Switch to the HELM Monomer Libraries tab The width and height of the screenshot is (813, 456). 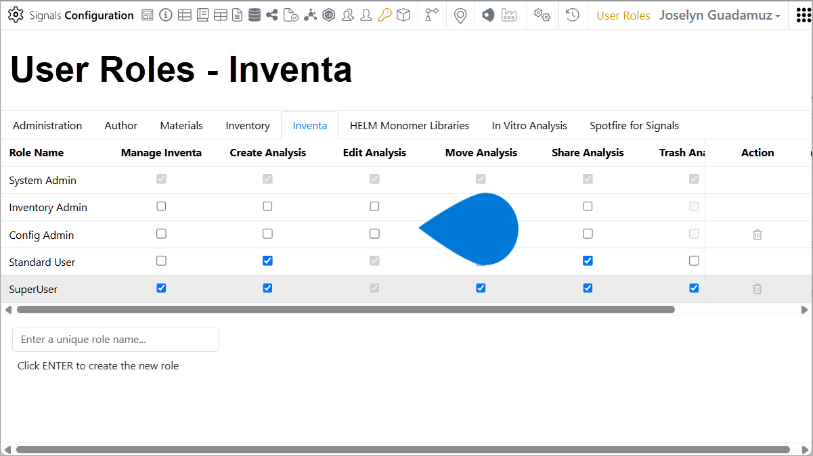tap(410, 125)
